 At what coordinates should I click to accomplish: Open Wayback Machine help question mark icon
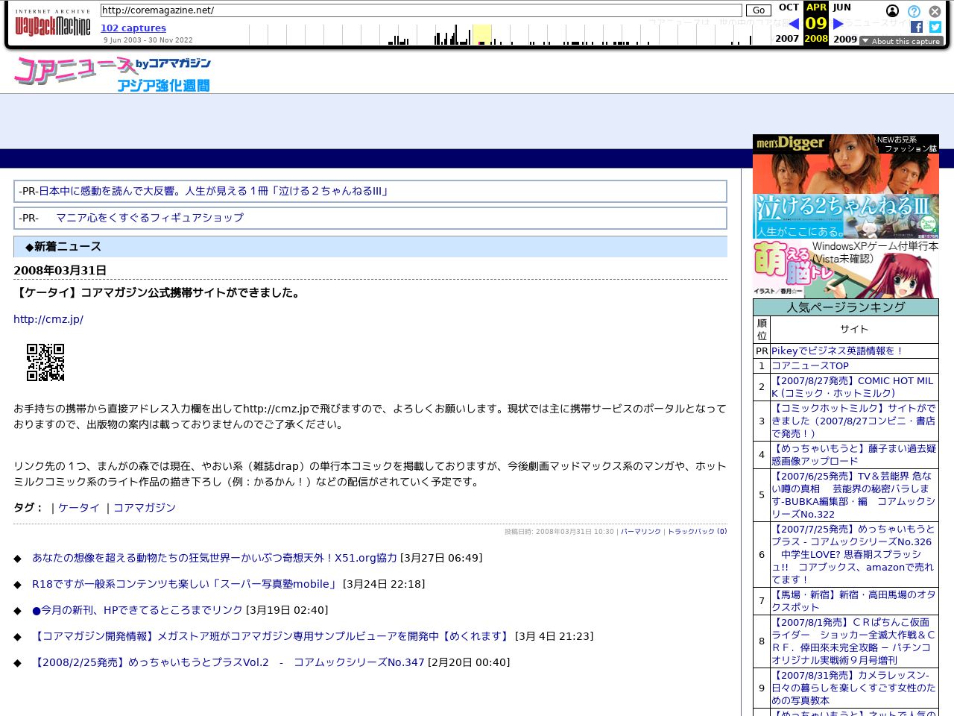tap(913, 11)
